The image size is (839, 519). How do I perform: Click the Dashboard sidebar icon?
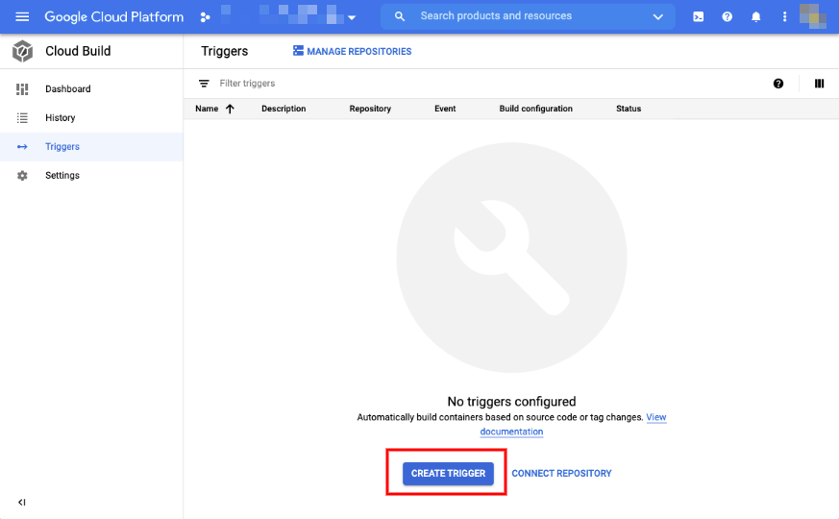click(22, 88)
